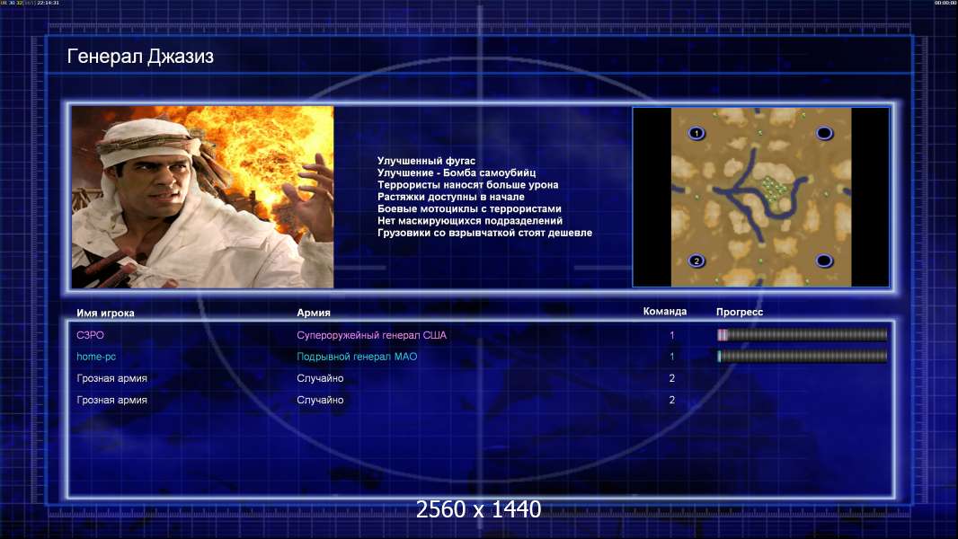Click the 'Улучшенный фугас' bonus text line
Screen dimensions: 958x539
(x=426, y=161)
